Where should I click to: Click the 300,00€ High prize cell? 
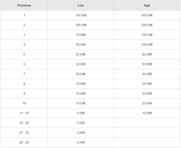147,15
